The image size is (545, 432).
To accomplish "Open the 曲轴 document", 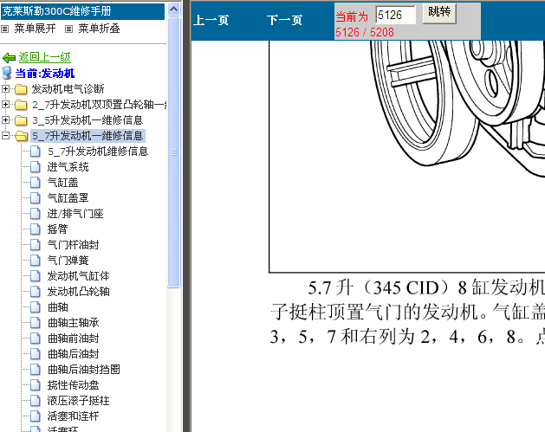I will point(58,307).
